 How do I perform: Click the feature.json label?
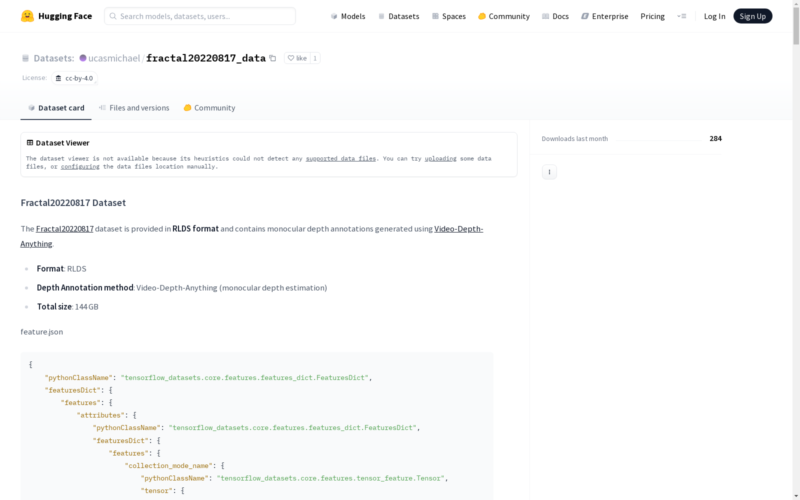41,331
